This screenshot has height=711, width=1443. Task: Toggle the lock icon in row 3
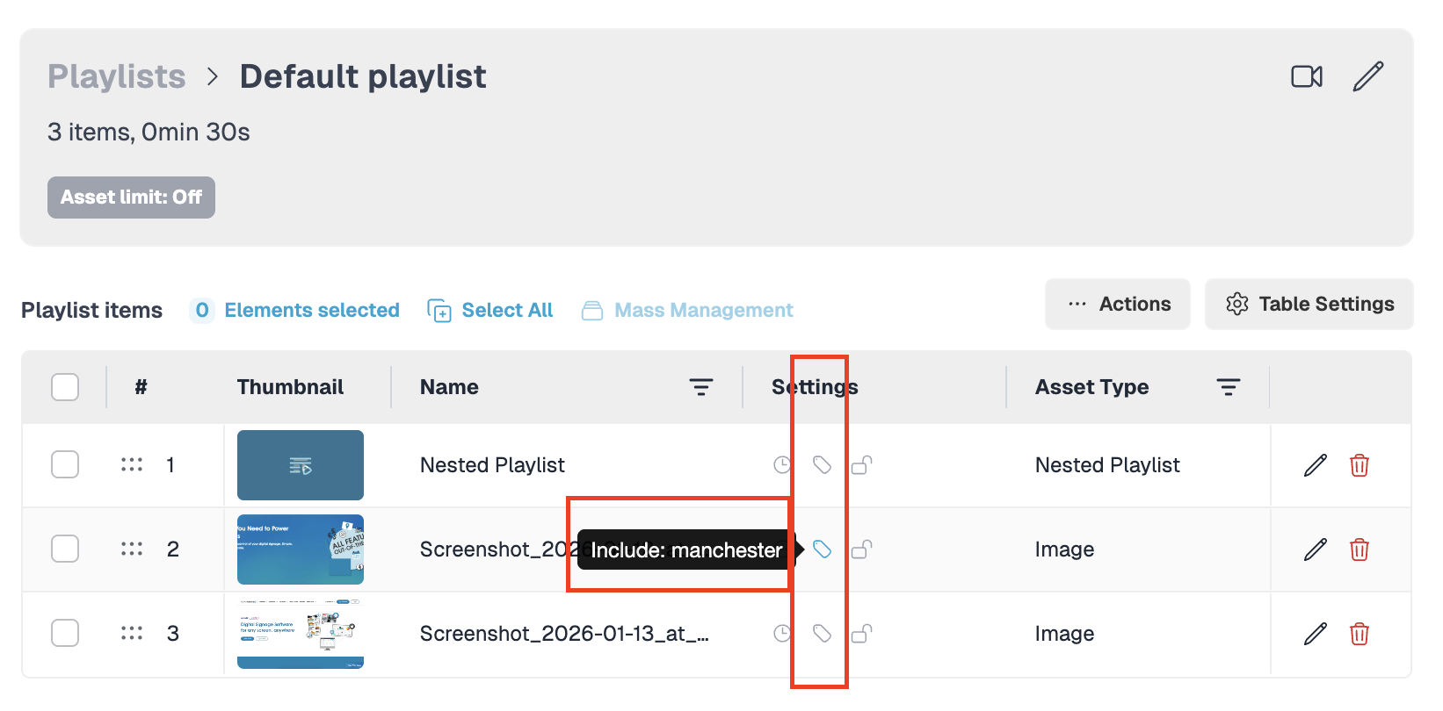pos(862,634)
